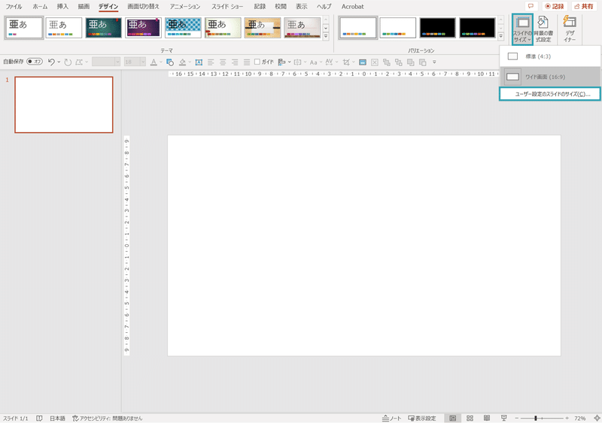Image resolution: width=602 pixels, height=423 pixels.
Task: Switch to slide sorter view in the status bar
Action: pyautogui.click(x=470, y=418)
